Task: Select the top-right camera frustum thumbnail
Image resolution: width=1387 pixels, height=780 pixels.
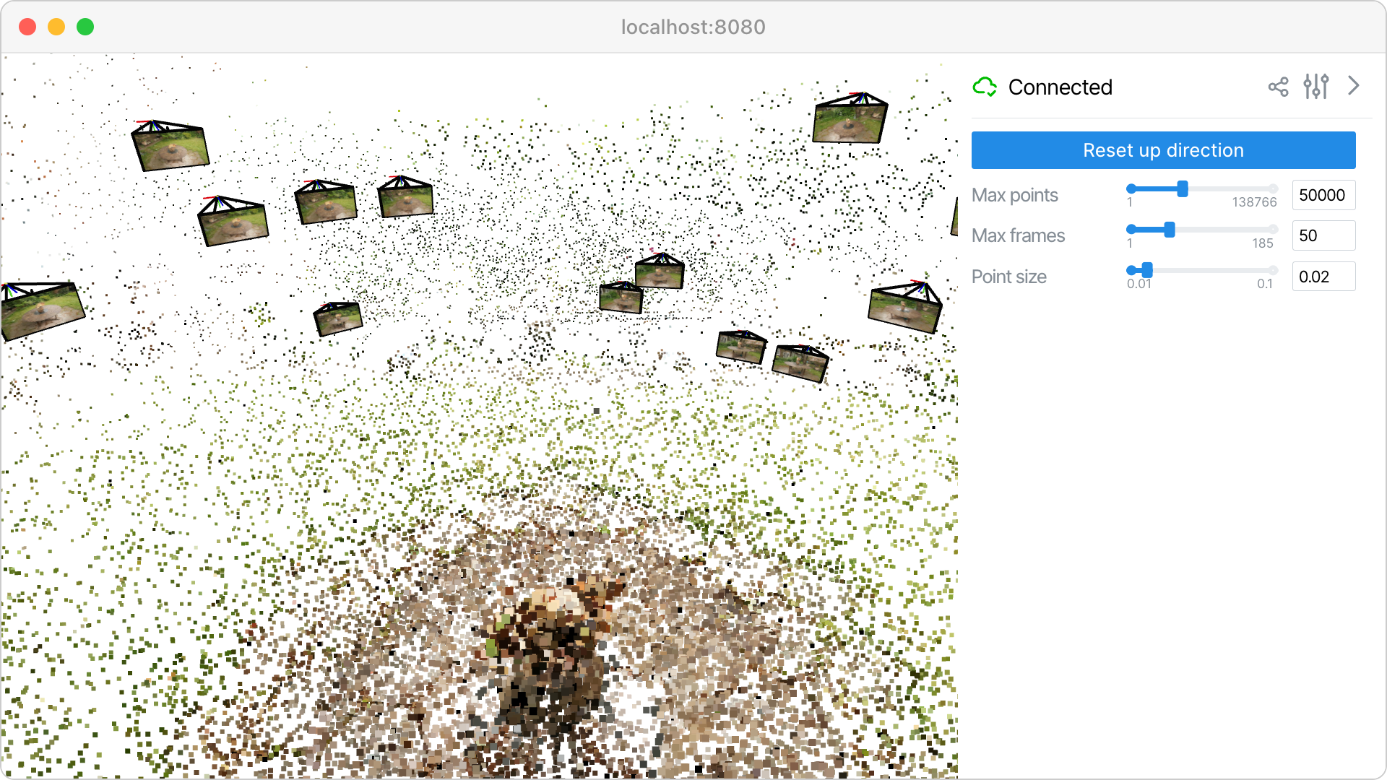Action: click(850, 118)
